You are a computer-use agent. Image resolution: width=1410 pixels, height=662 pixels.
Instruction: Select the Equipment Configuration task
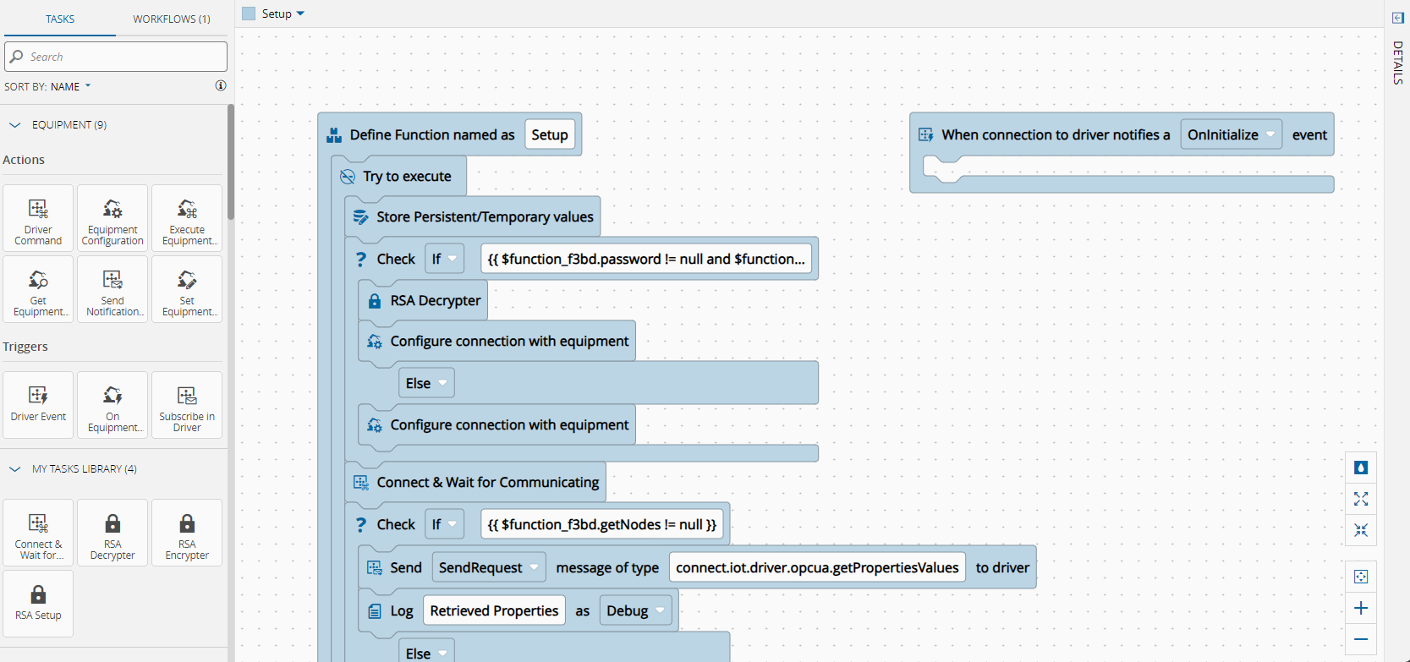click(112, 218)
